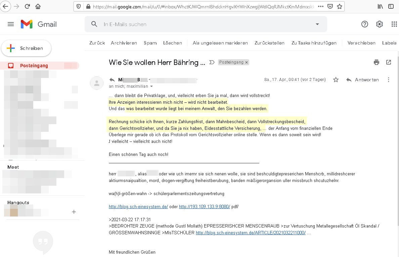Star the email from 17. Apr.

(336, 80)
